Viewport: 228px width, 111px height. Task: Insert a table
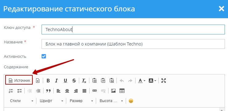tap(122, 91)
